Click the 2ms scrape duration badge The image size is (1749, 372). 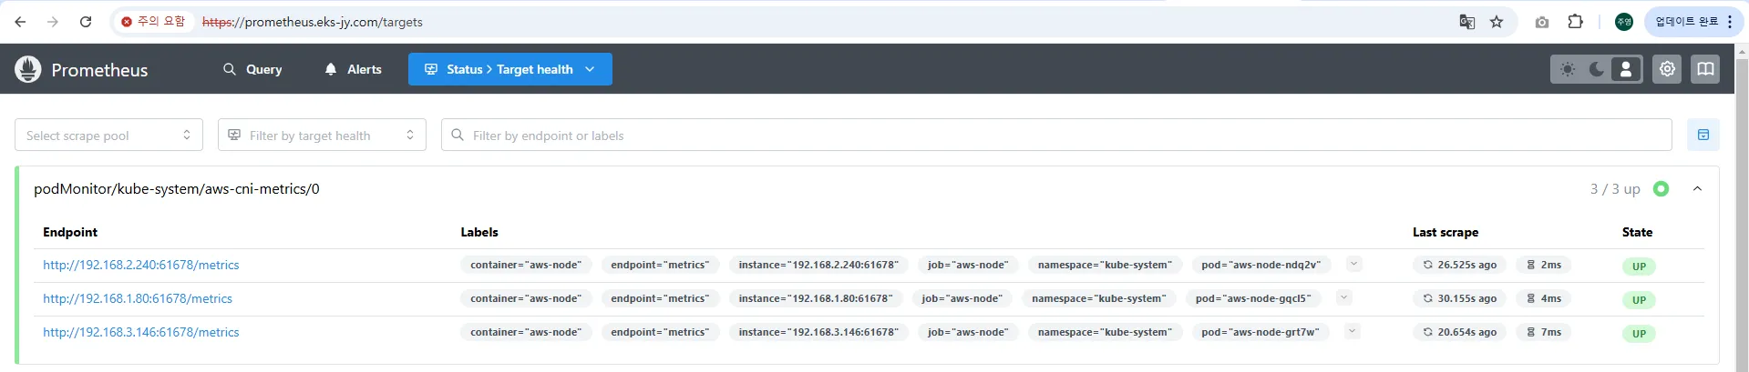(1544, 265)
